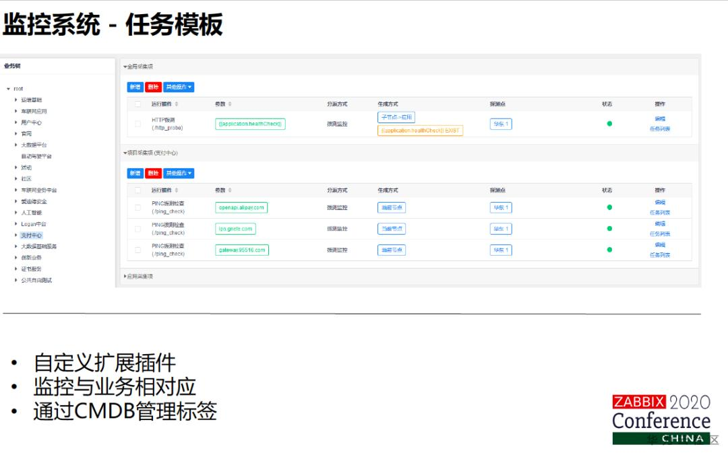Viewport: 728px width, 457px height.
Task: Check the openapi.alipay.com row checkbox
Action: [x=138, y=207]
